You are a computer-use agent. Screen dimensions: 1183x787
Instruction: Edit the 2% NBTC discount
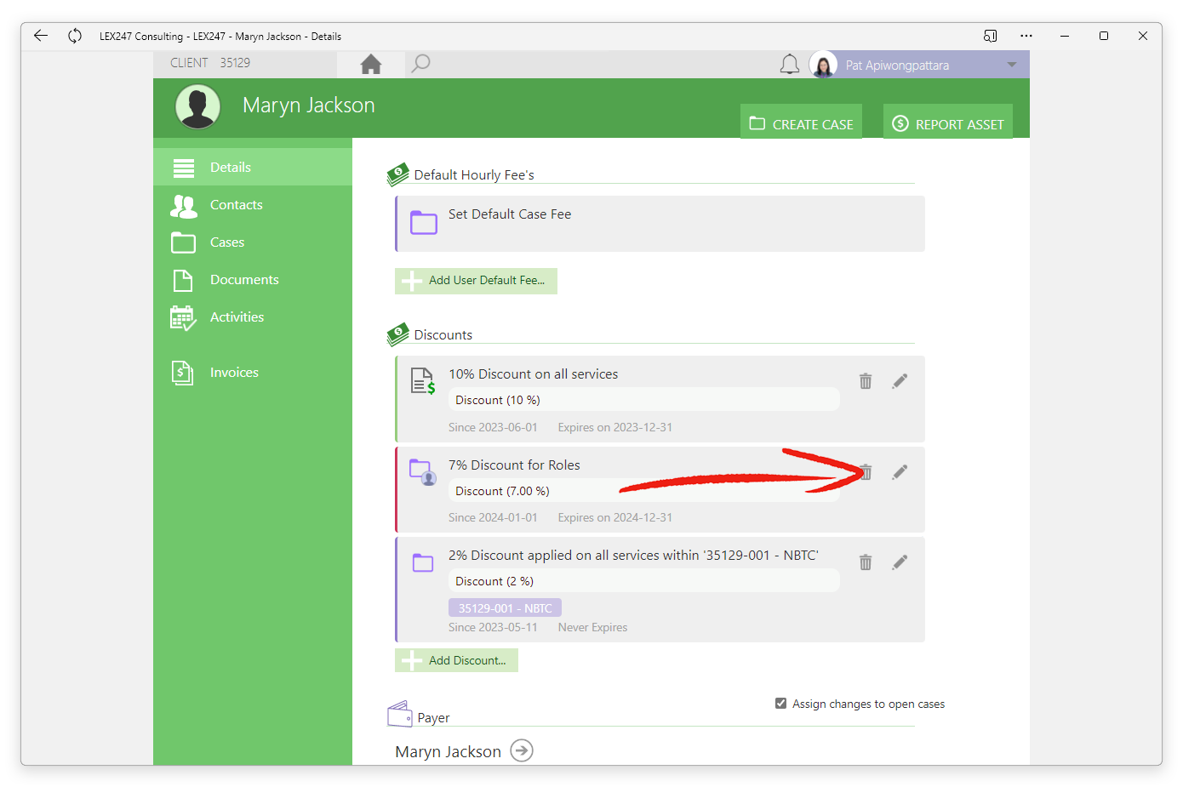pos(900,562)
